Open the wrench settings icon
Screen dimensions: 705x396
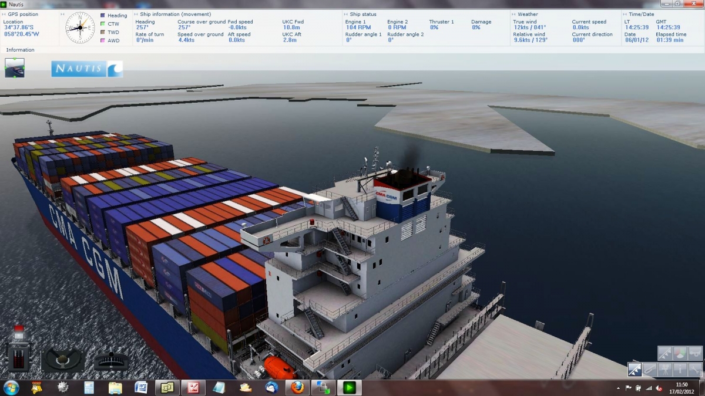point(696,369)
